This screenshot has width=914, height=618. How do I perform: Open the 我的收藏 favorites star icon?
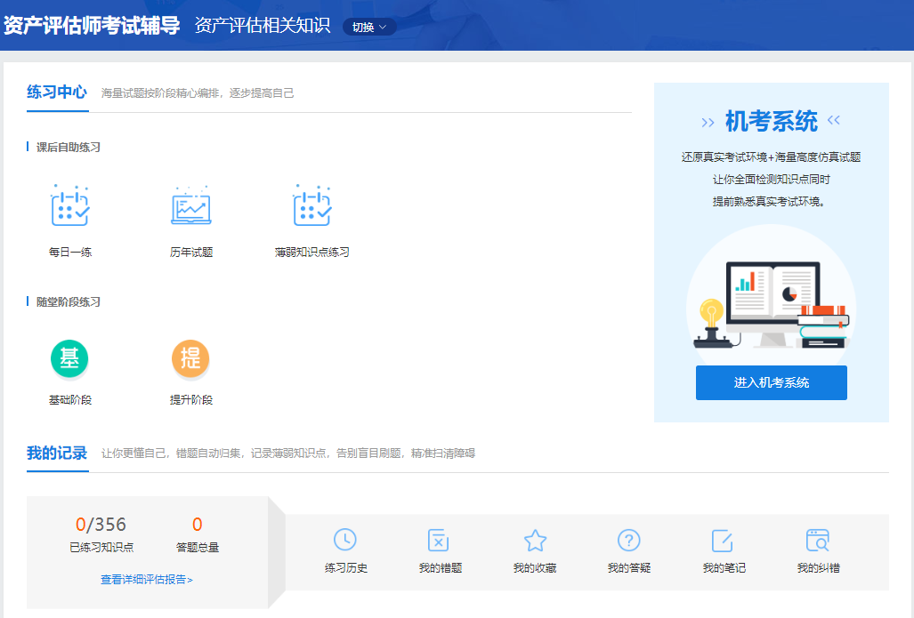coord(536,541)
